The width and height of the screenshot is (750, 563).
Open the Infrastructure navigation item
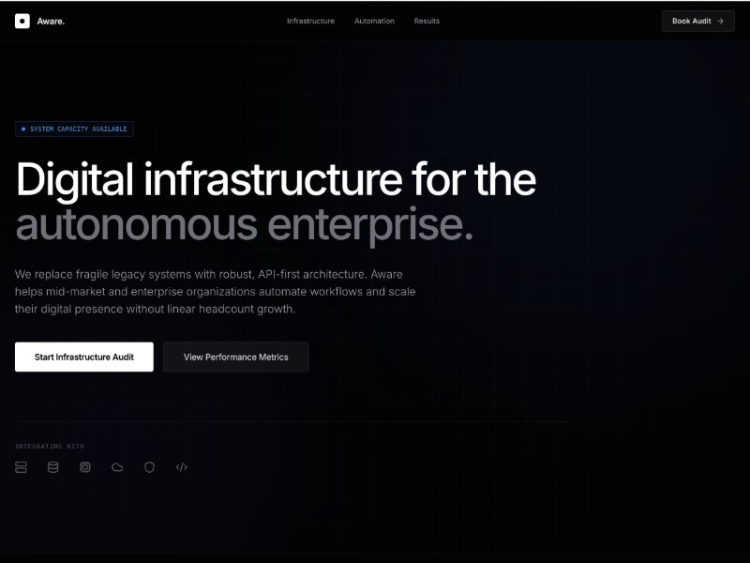pyautogui.click(x=310, y=21)
